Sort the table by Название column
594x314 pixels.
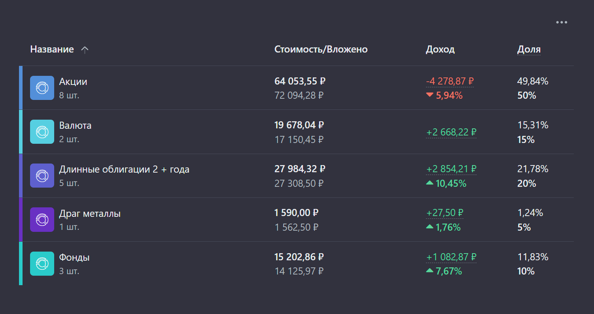point(52,49)
